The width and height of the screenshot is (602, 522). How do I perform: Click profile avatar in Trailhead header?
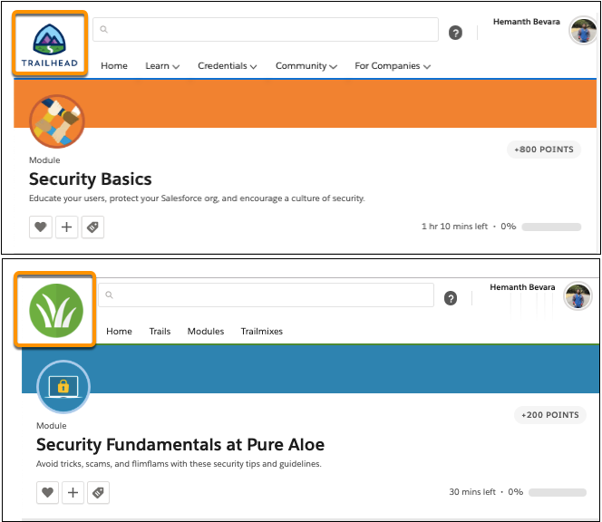[583, 30]
